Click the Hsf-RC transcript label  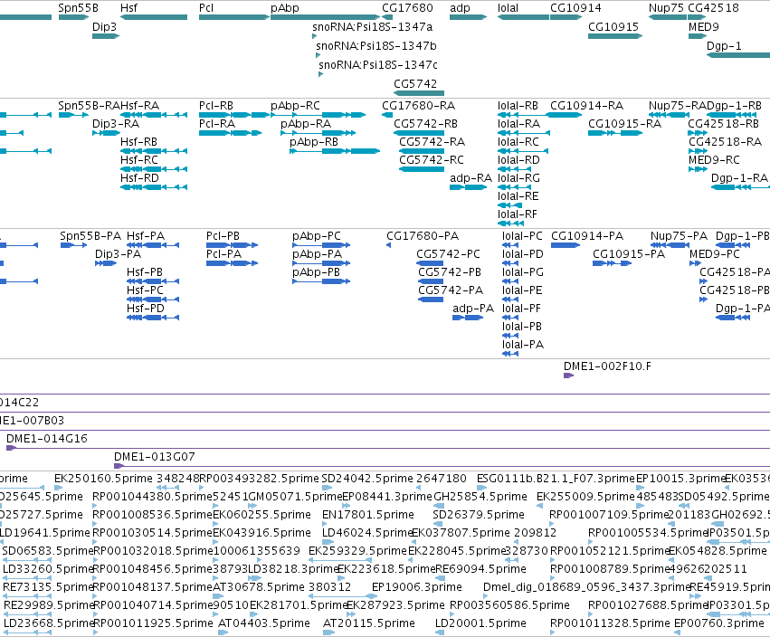[139, 160]
